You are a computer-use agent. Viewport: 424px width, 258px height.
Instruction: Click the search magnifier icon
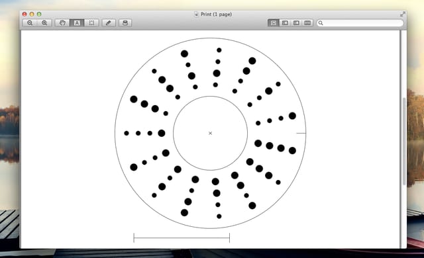(321, 23)
